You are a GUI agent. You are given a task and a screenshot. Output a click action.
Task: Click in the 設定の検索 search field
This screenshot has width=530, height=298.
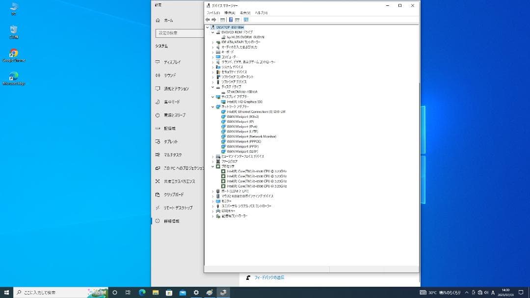click(180, 33)
